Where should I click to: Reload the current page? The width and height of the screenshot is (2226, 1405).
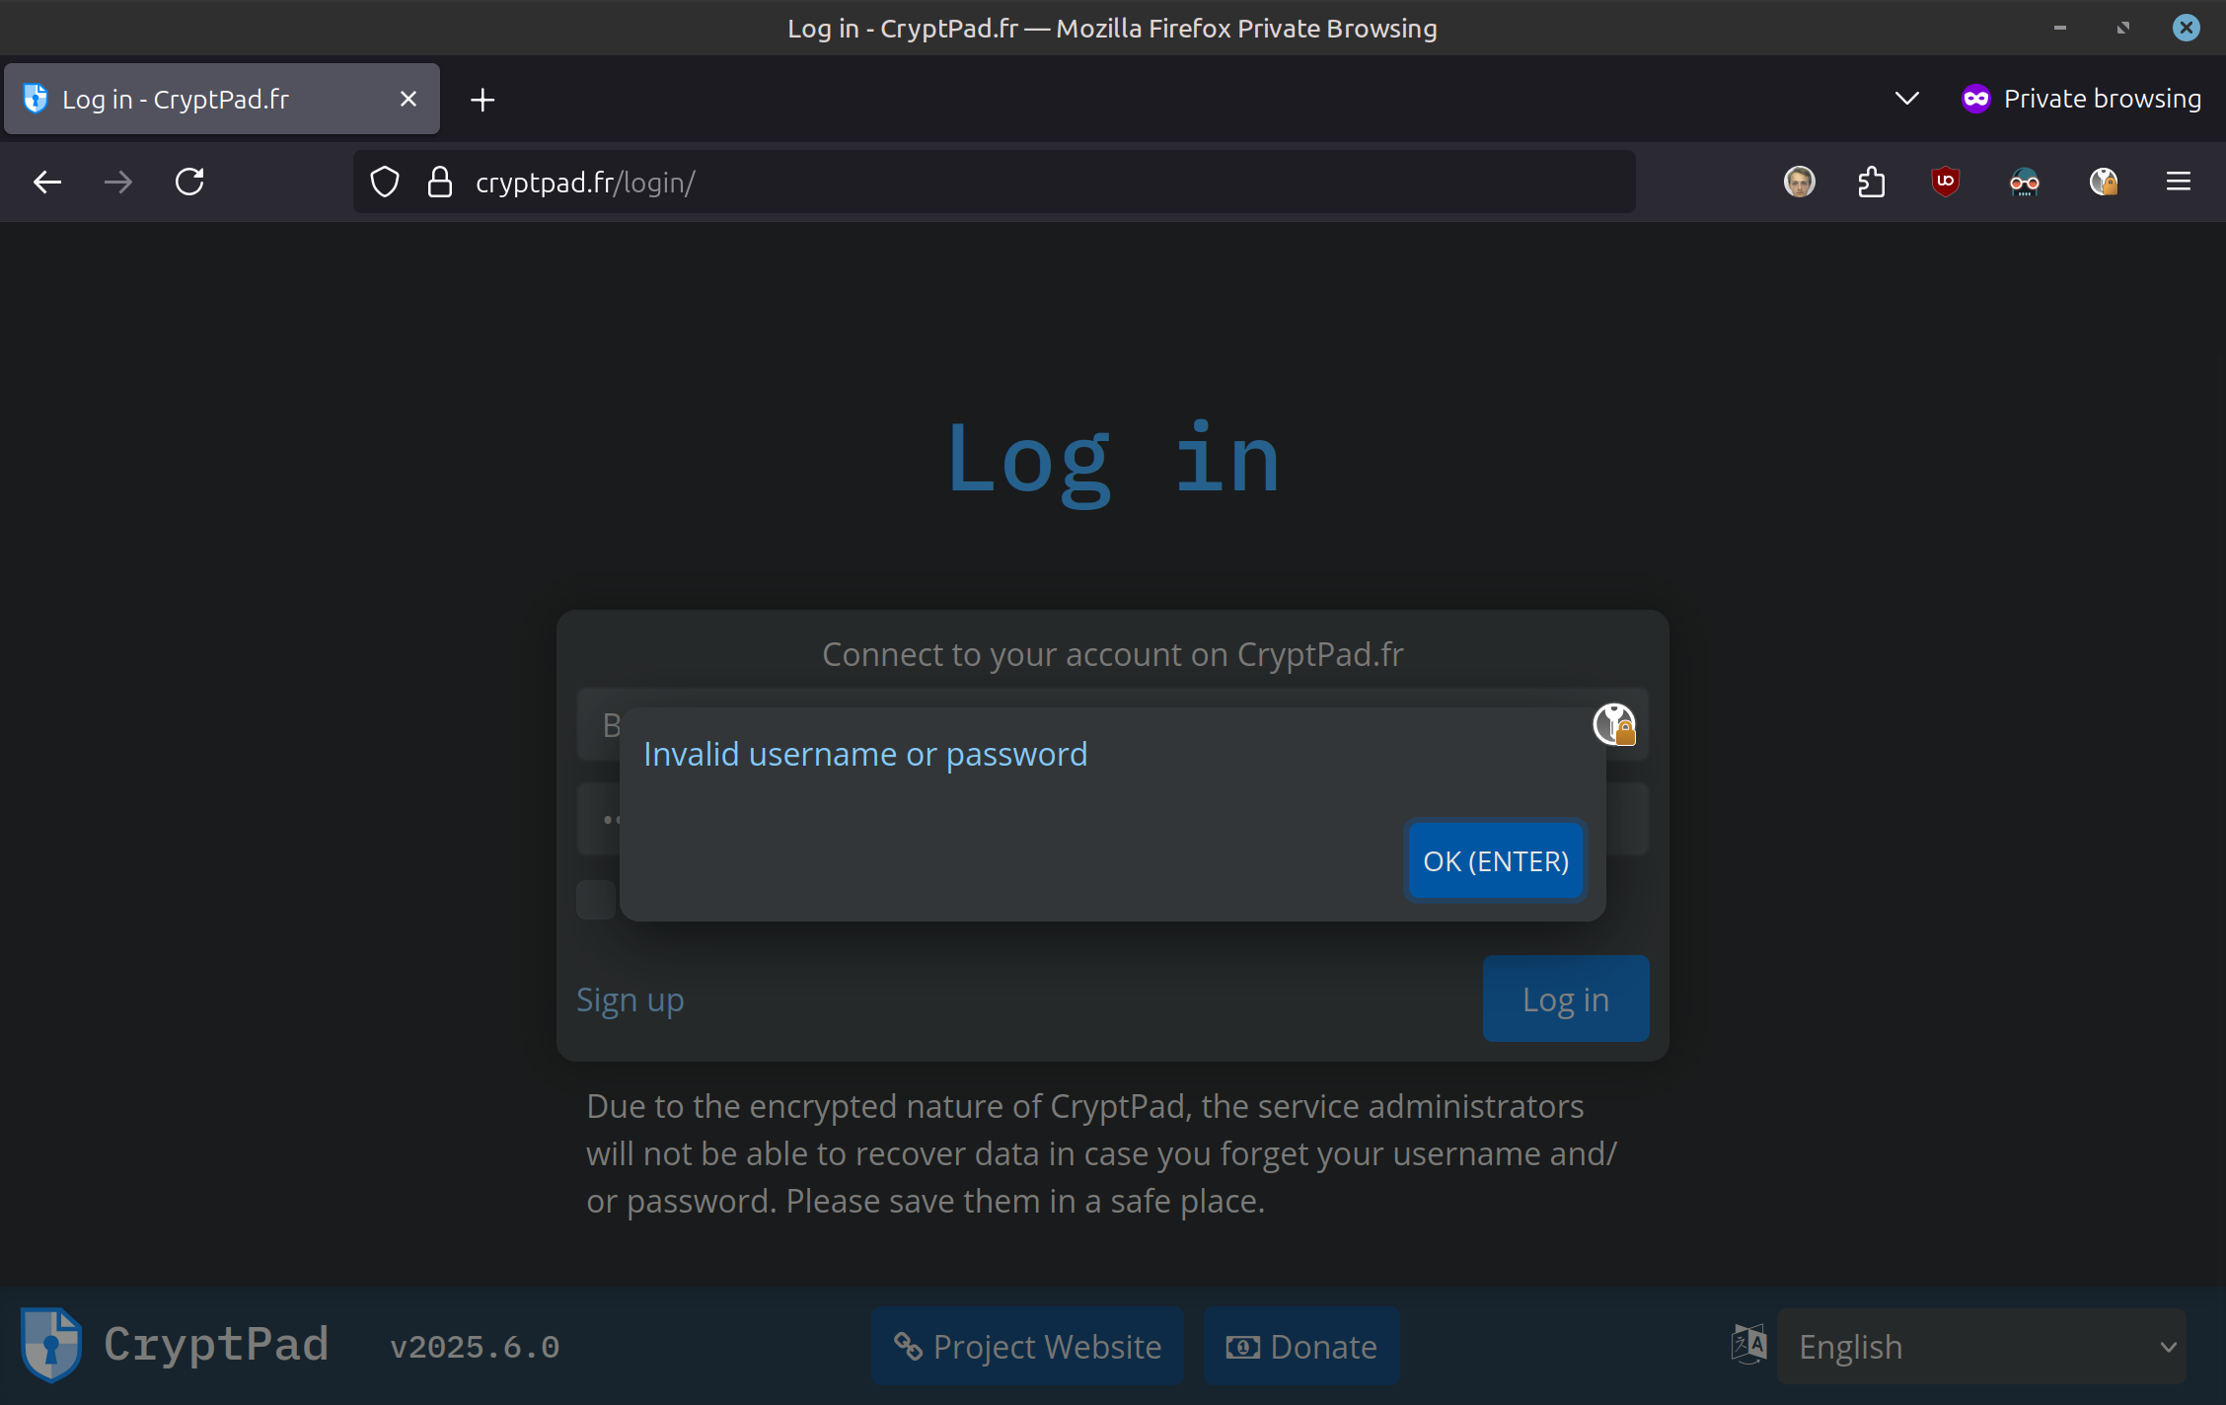pyautogui.click(x=189, y=183)
